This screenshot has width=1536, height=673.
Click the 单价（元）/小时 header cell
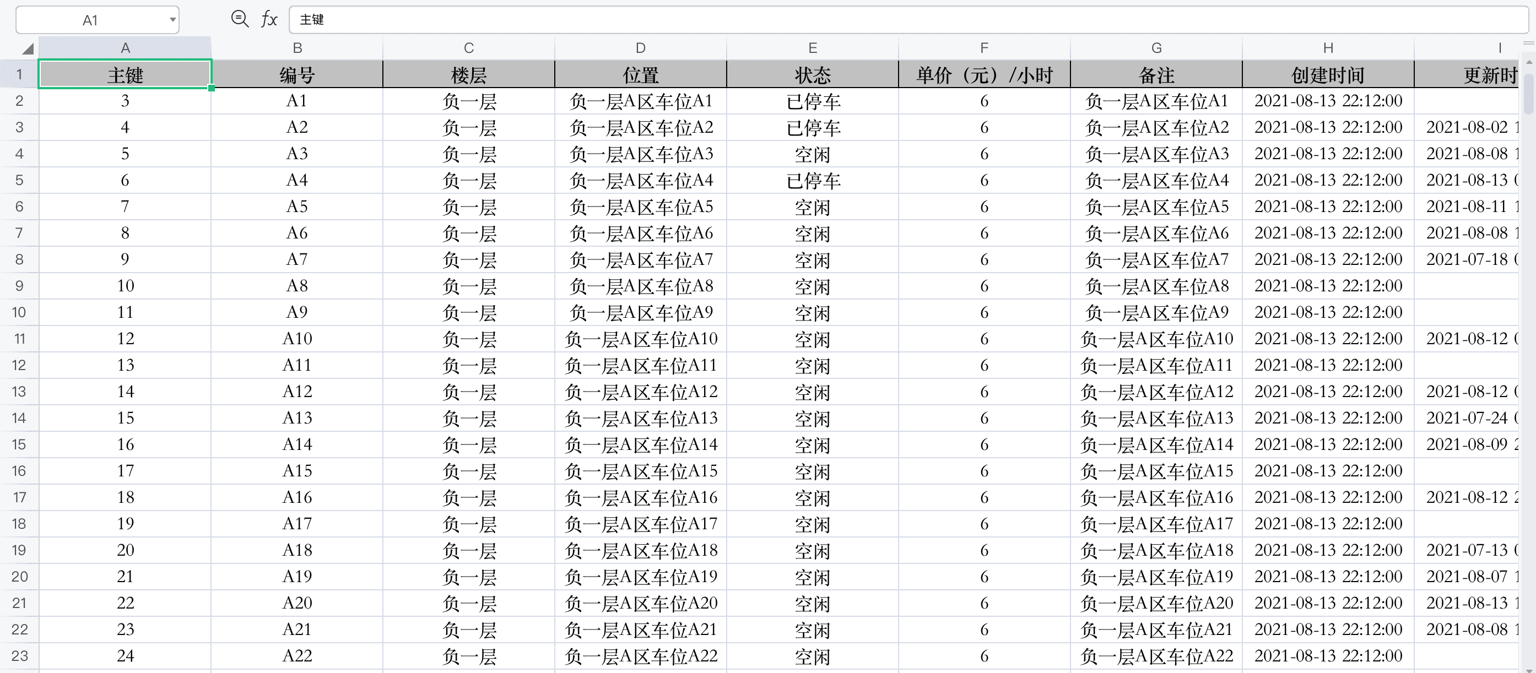point(984,75)
